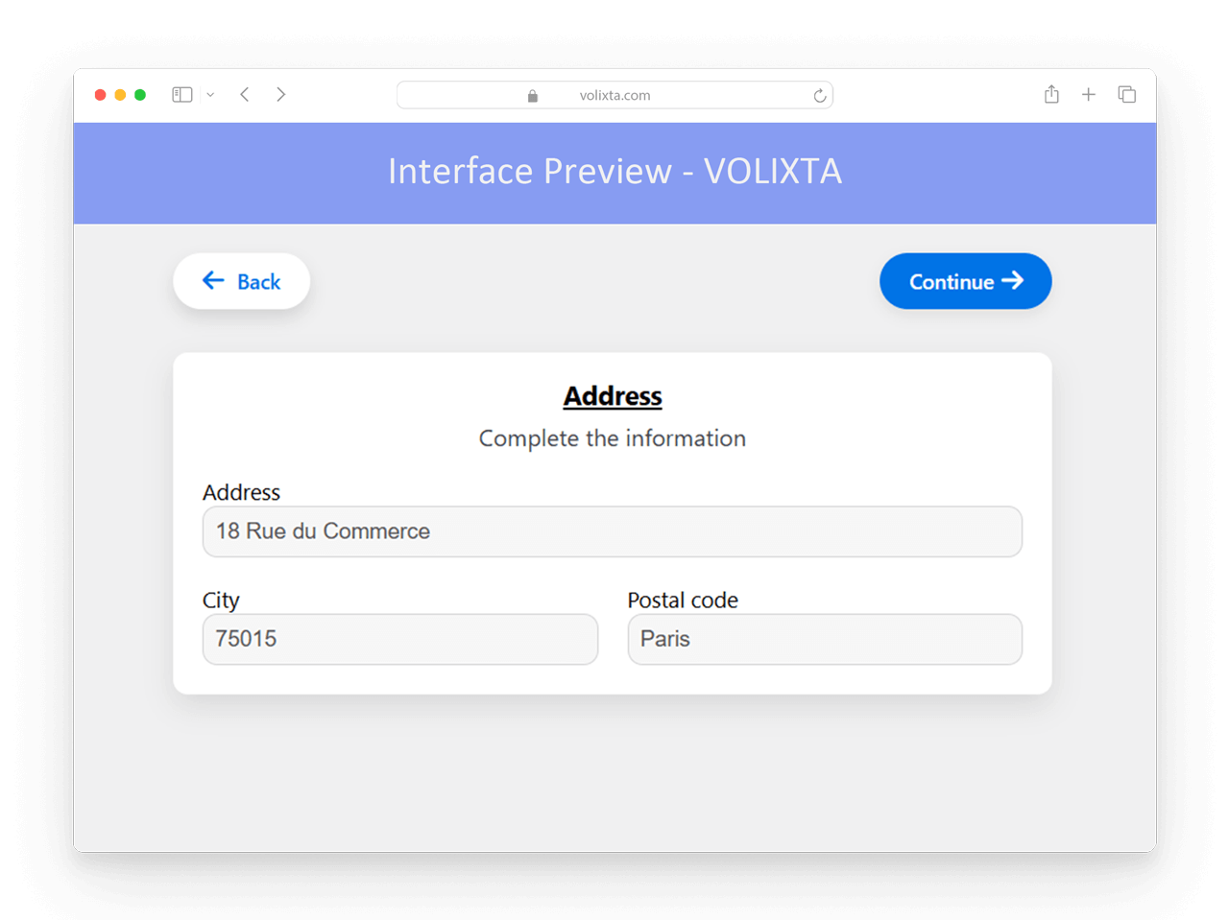Screen dimensions: 1229x920
Task: Focus the City field containing 75015
Action: pyautogui.click(x=400, y=639)
